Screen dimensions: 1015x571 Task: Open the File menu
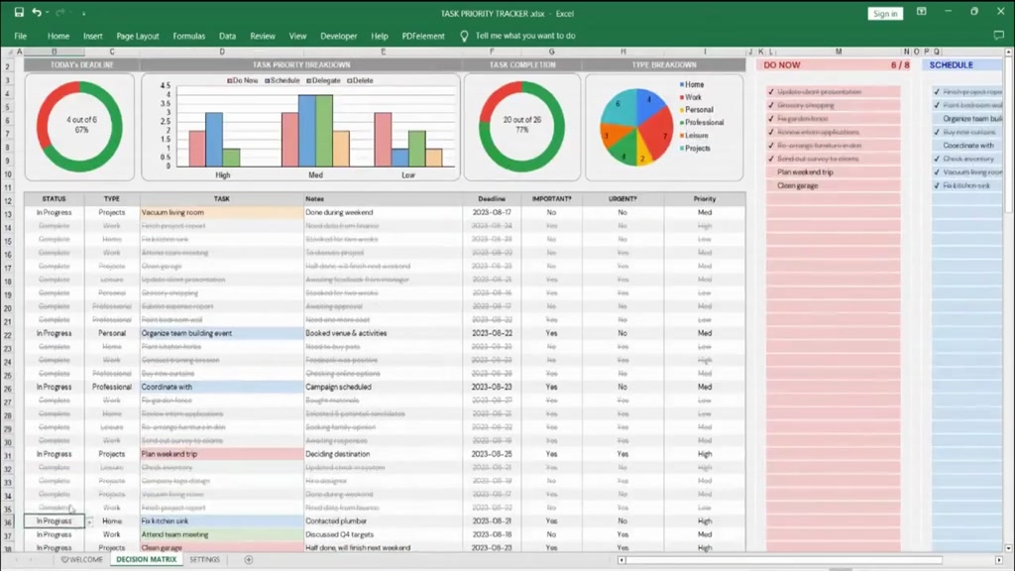(x=21, y=37)
